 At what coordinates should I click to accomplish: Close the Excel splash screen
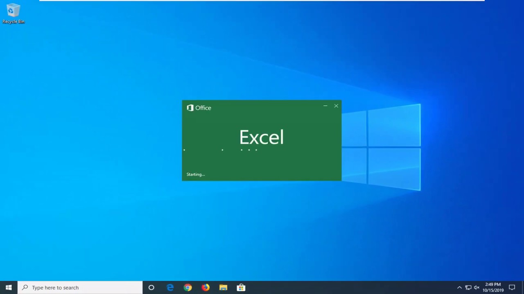[x=336, y=106]
